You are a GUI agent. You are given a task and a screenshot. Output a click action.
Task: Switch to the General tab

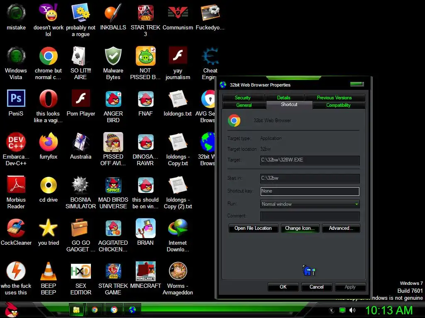pyautogui.click(x=244, y=105)
